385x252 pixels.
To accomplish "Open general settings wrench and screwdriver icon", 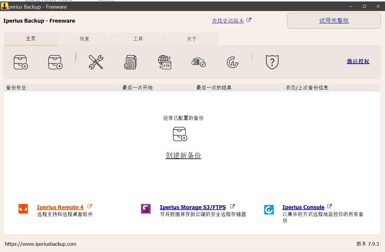I will [96, 62].
